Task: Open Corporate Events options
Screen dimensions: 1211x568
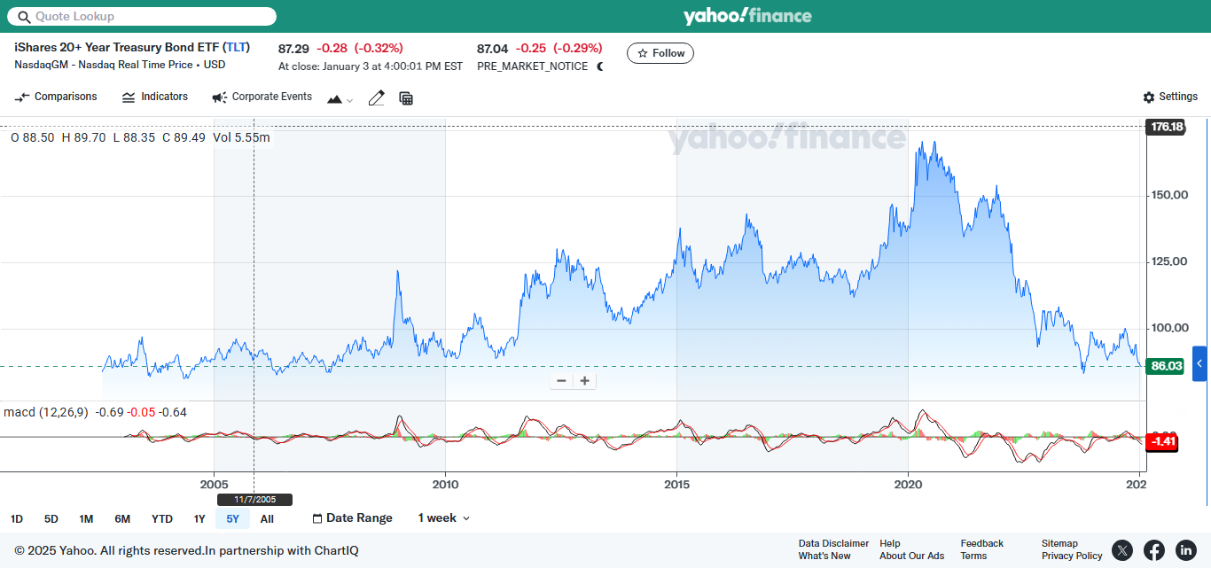Action: [x=262, y=97]
